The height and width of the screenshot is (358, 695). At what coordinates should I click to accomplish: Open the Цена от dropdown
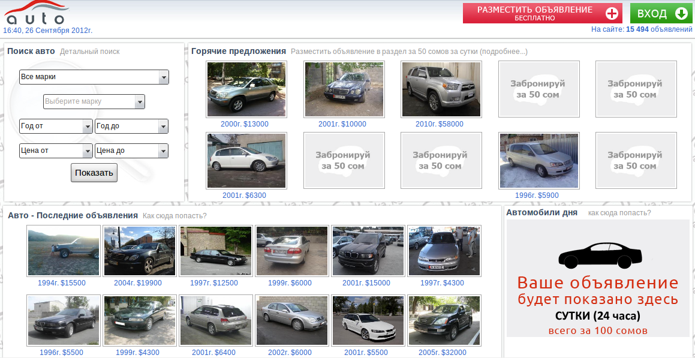click(56, 151)
